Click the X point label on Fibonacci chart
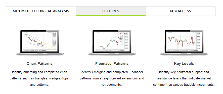This screenshot has height=94, width=223. 111,38
